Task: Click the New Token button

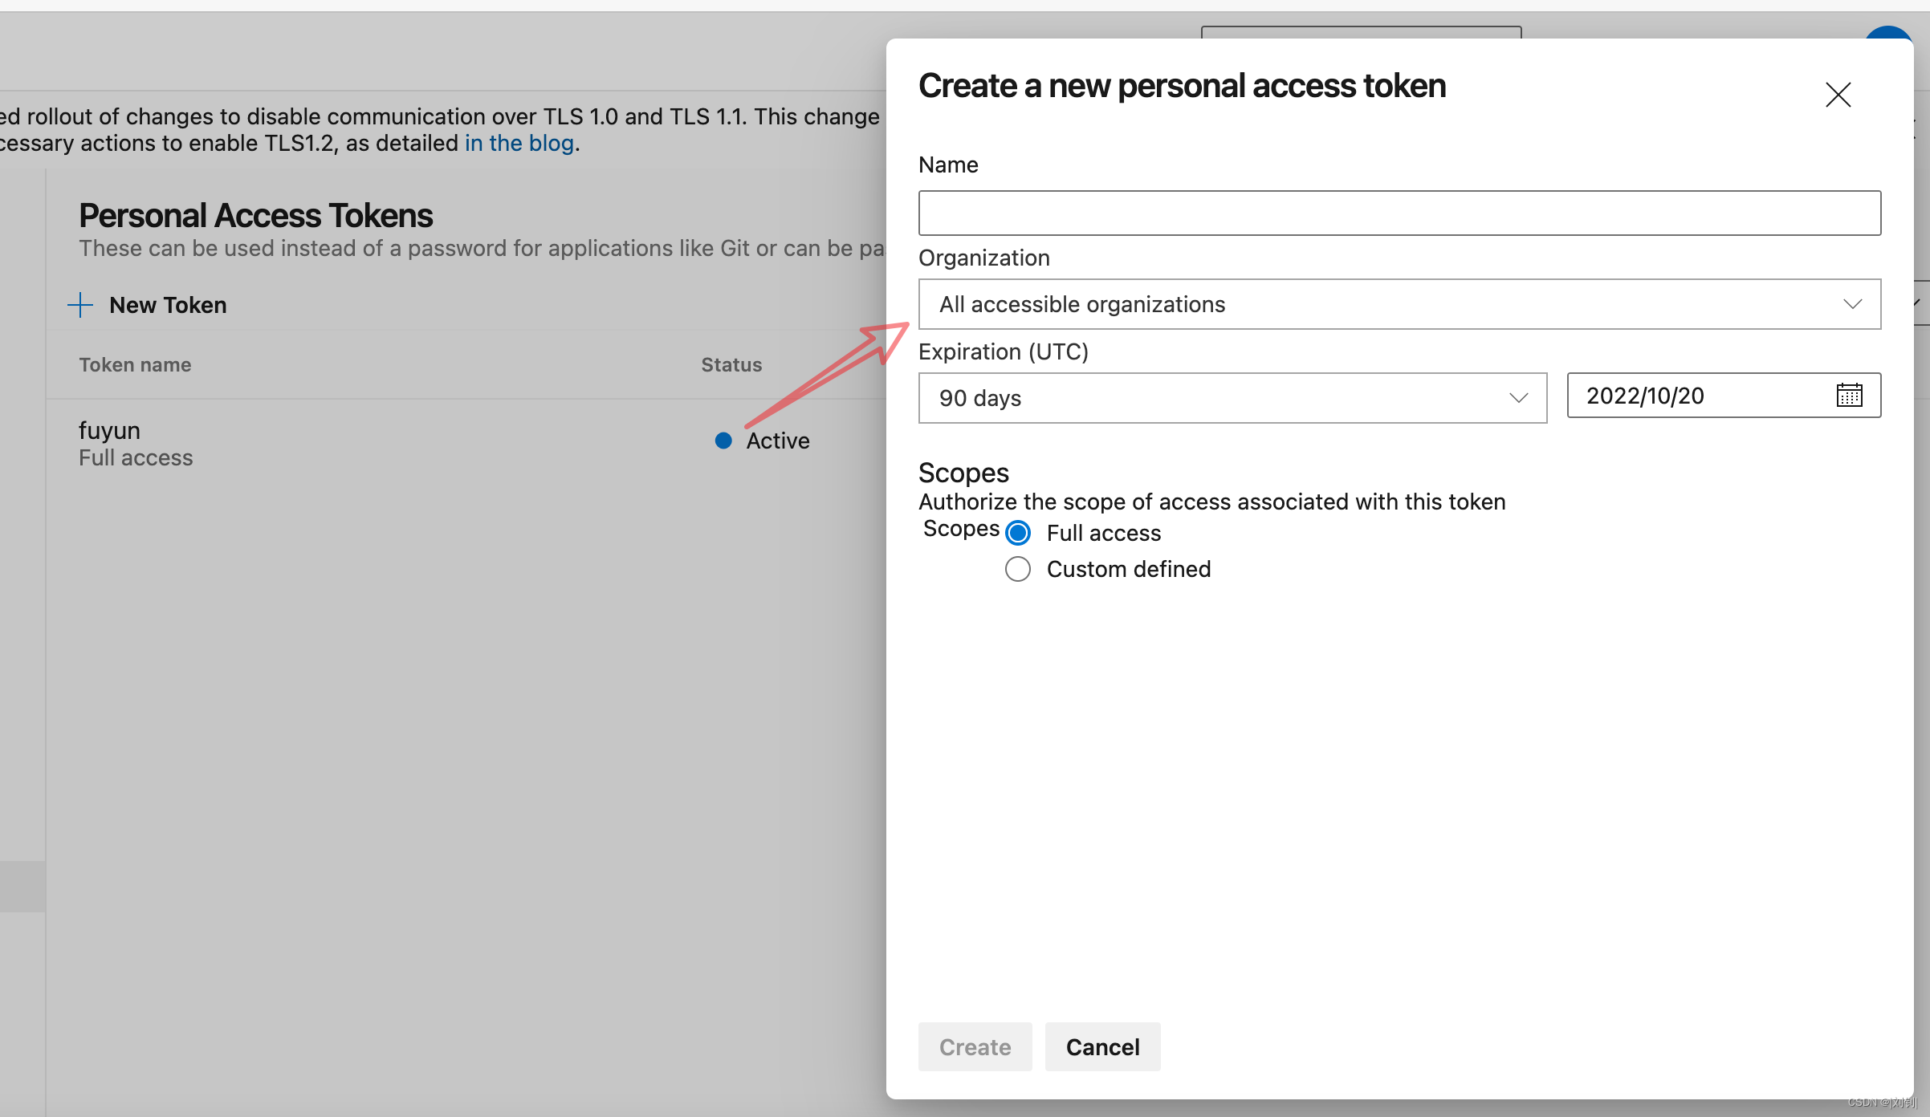Action: pos(167,305)
